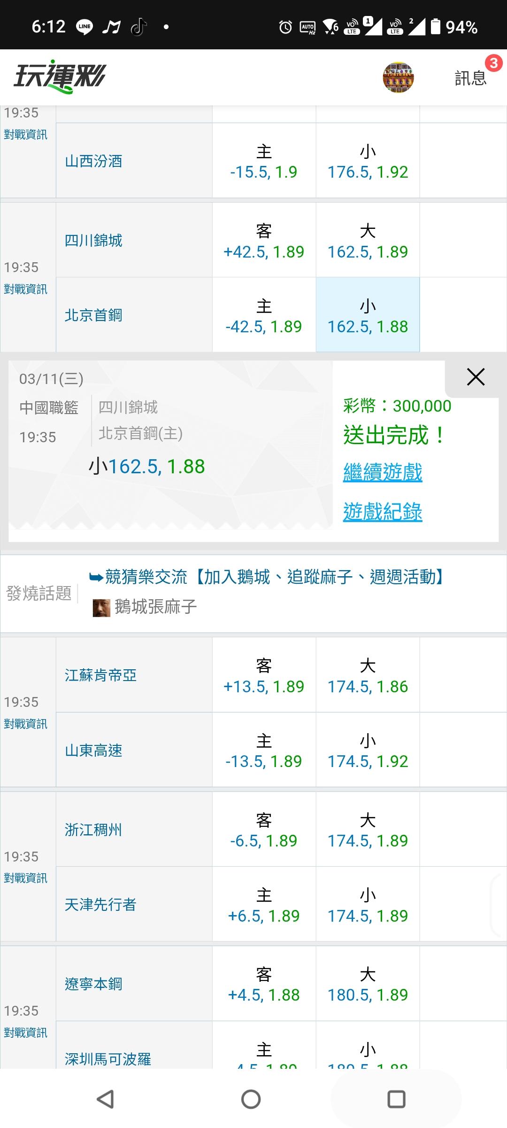Tap the 玩運彩 logo
507x1128 pixels.
60,77
